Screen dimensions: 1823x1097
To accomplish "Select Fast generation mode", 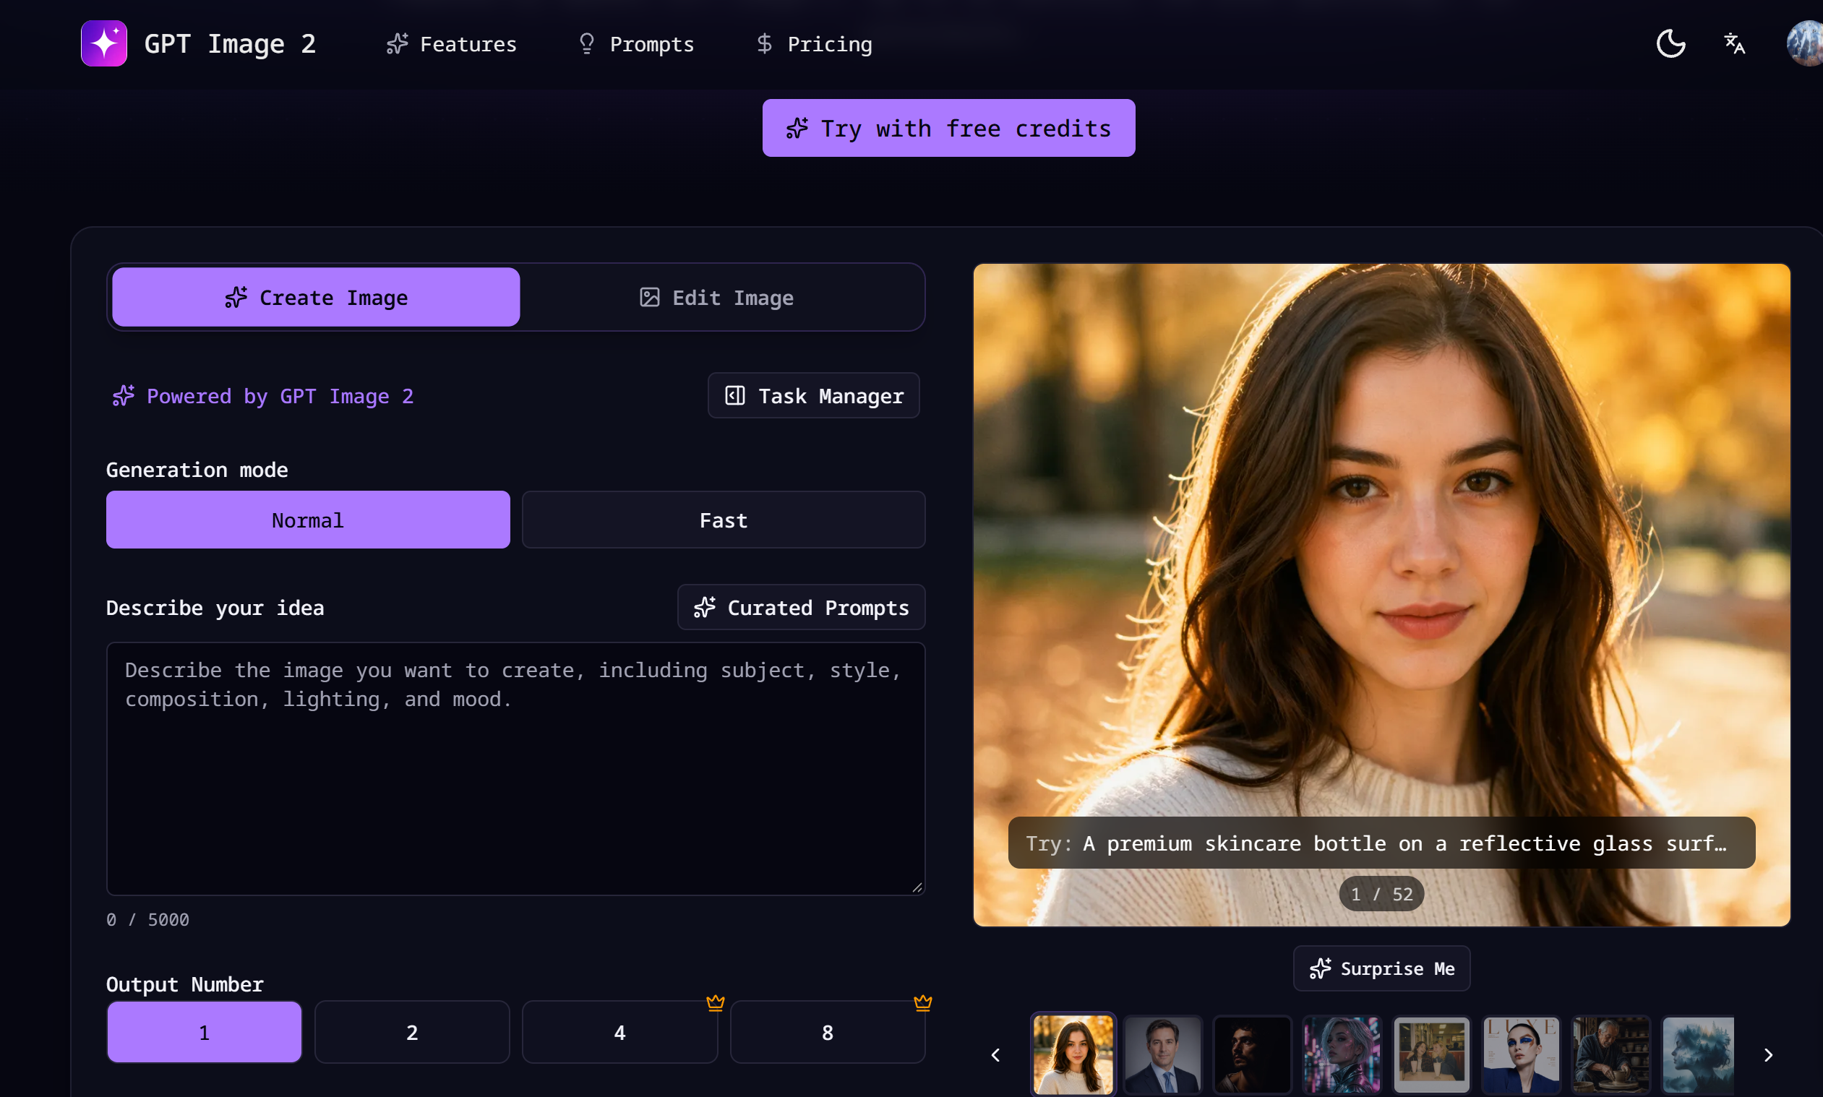I will point(723,520).
